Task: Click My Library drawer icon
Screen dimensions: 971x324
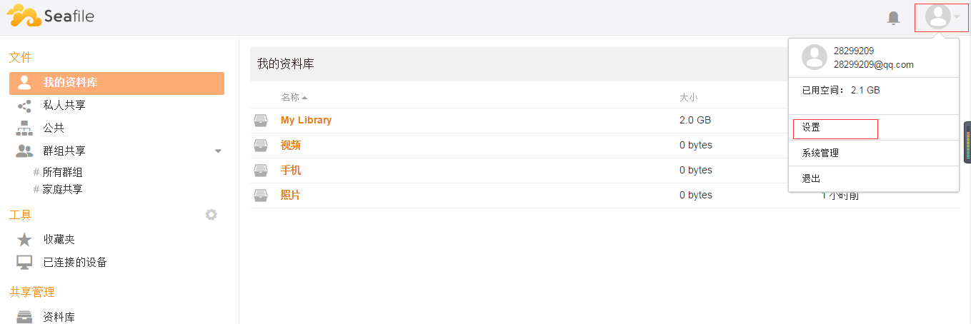Action: 261,121
